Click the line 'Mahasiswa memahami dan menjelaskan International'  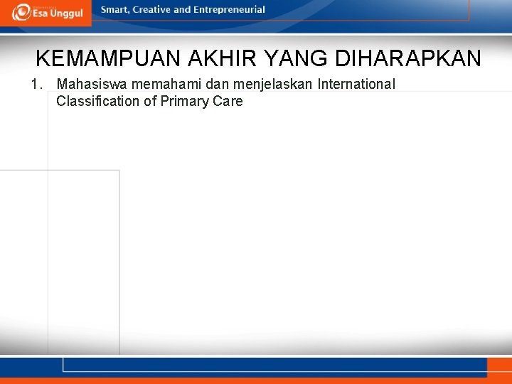tap(225, 84)
